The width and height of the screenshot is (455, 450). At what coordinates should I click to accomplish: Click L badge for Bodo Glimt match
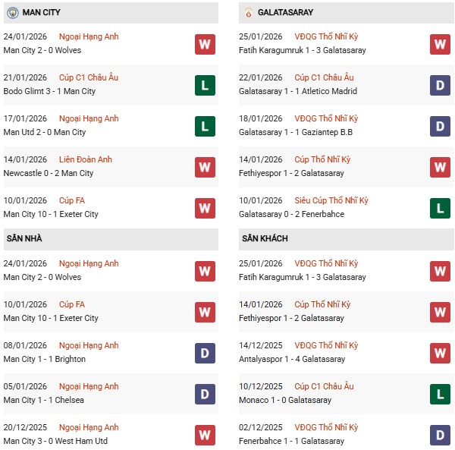205,85
